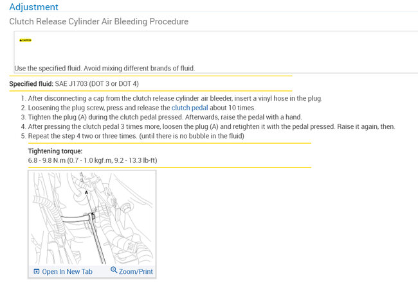Screen dimensions: 418x286
Task: Click the Zoom/Print magnifier icon
Action: coord(114,271)
